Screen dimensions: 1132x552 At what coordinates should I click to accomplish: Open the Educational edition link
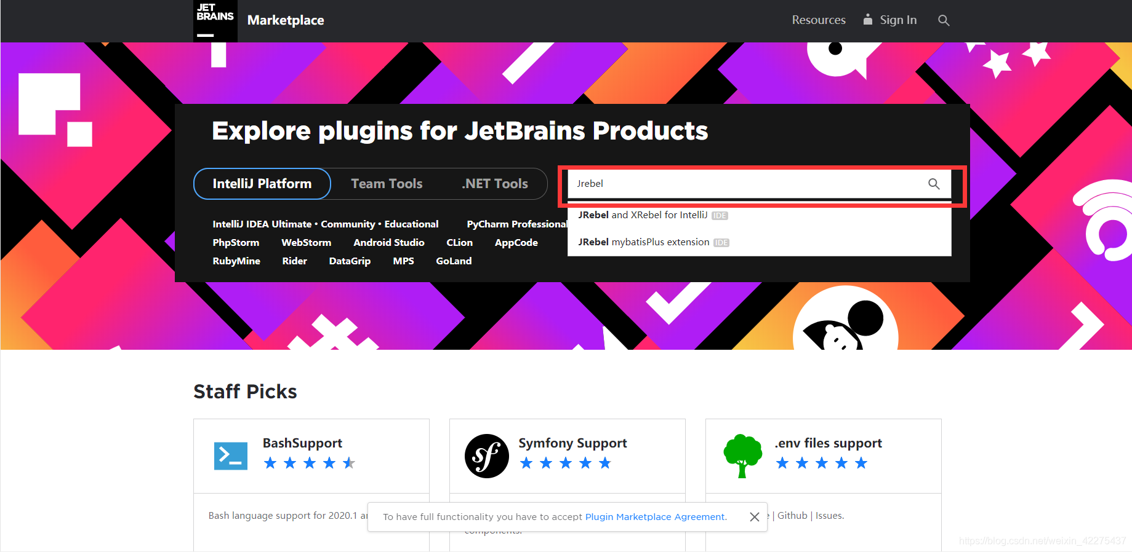point(411,224)
